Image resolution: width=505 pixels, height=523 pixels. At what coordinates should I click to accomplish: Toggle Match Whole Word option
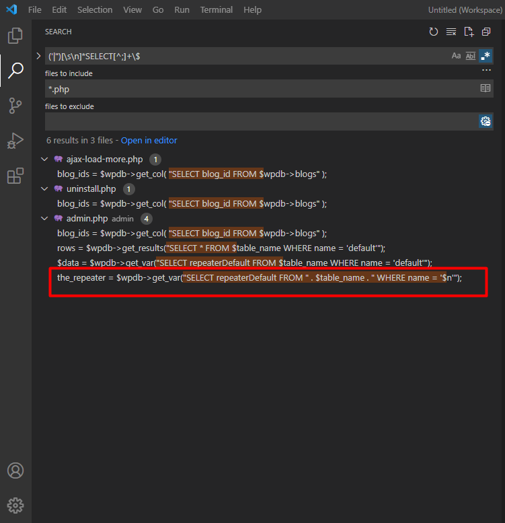click(471, 56)
